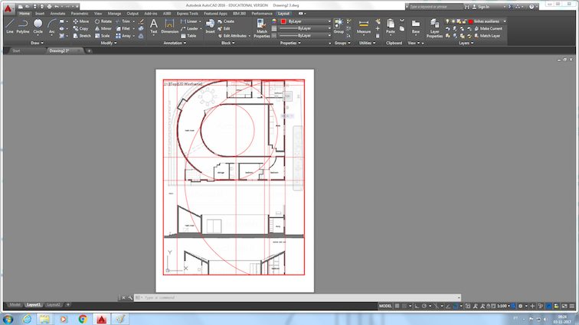Viewport: 579px width, 325px height.
Task: Expand the Modify panel
Action: [109, 43]
